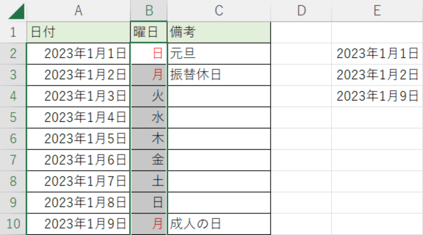Select cell containing 振替休日
Viewport: 423px width, 235px height.
219,75
